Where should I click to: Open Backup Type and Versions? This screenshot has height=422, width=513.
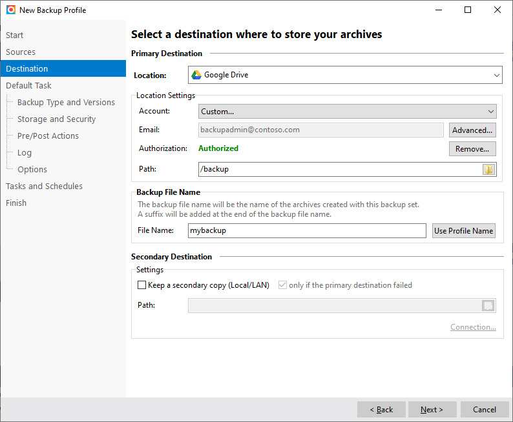(66, 103)
